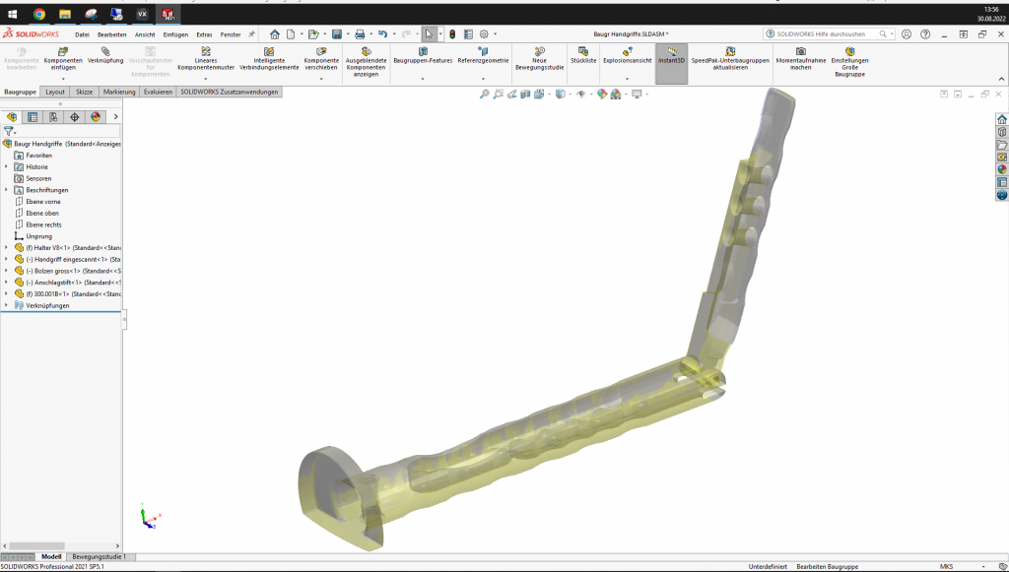This screenshot has width=1009, height=572.
Task: Open the Einfügen menu
Action: pos(175,34)
